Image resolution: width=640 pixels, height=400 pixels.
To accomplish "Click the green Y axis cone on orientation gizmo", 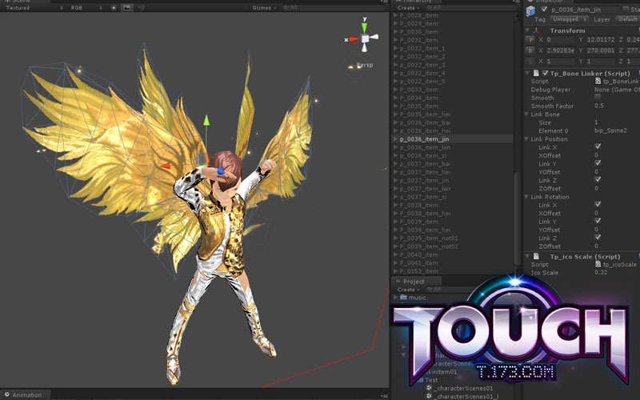I will click(364, 27).
